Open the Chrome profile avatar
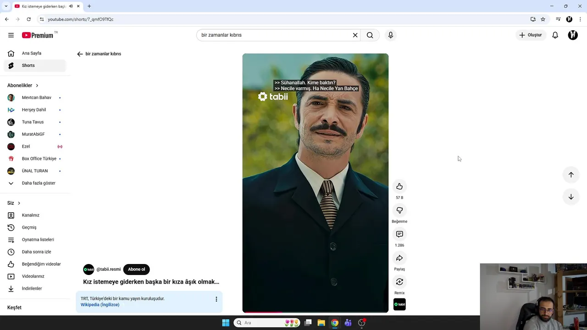Viewport: 587px width, 330px height. tap(569, 19)
